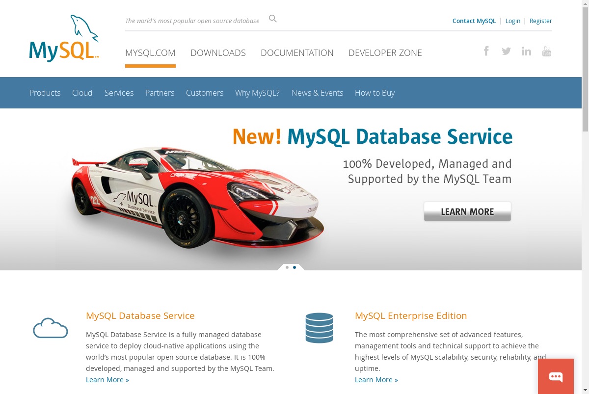Open the MySQL Enterprise Edition heading link
Image resolution: width=589 pixels, height=394 pixels.
coord(411,315)
